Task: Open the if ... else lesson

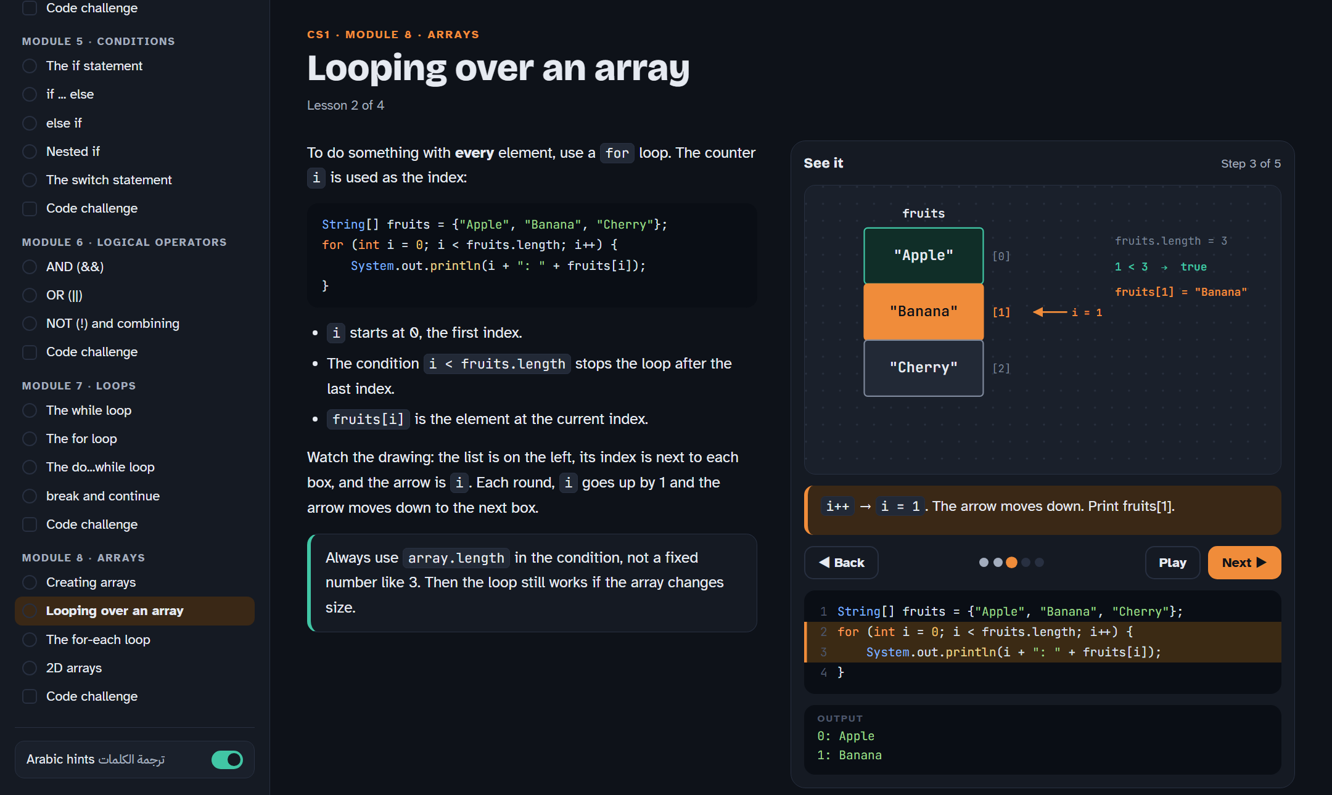Action: pyautogui.click(x=134, y=94)
